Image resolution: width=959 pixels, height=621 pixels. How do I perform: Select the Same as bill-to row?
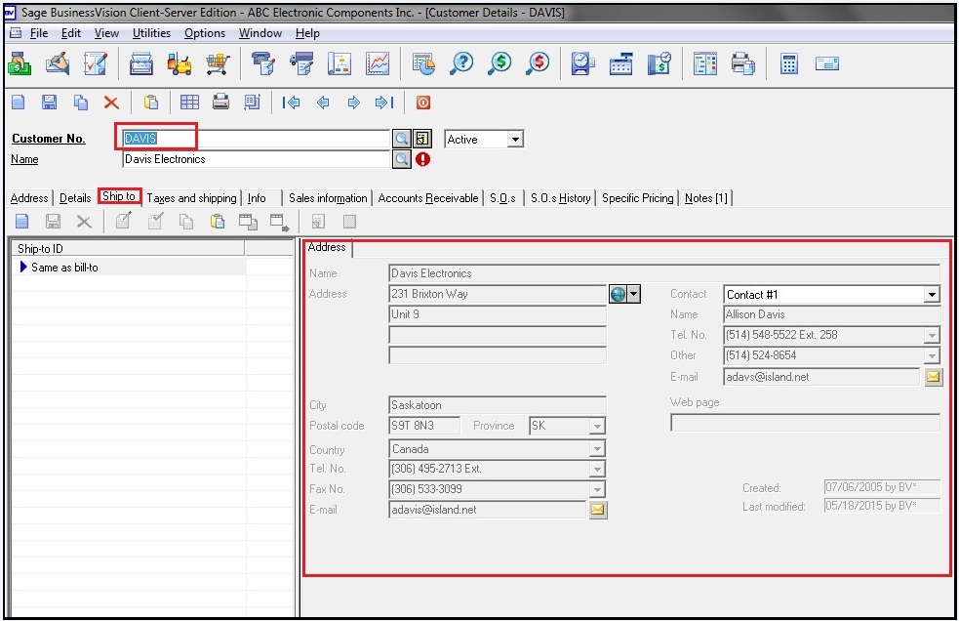point(129,267)
